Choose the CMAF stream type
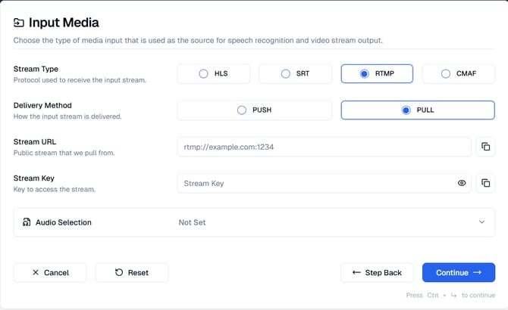508x310 pixels. point(459,73)
